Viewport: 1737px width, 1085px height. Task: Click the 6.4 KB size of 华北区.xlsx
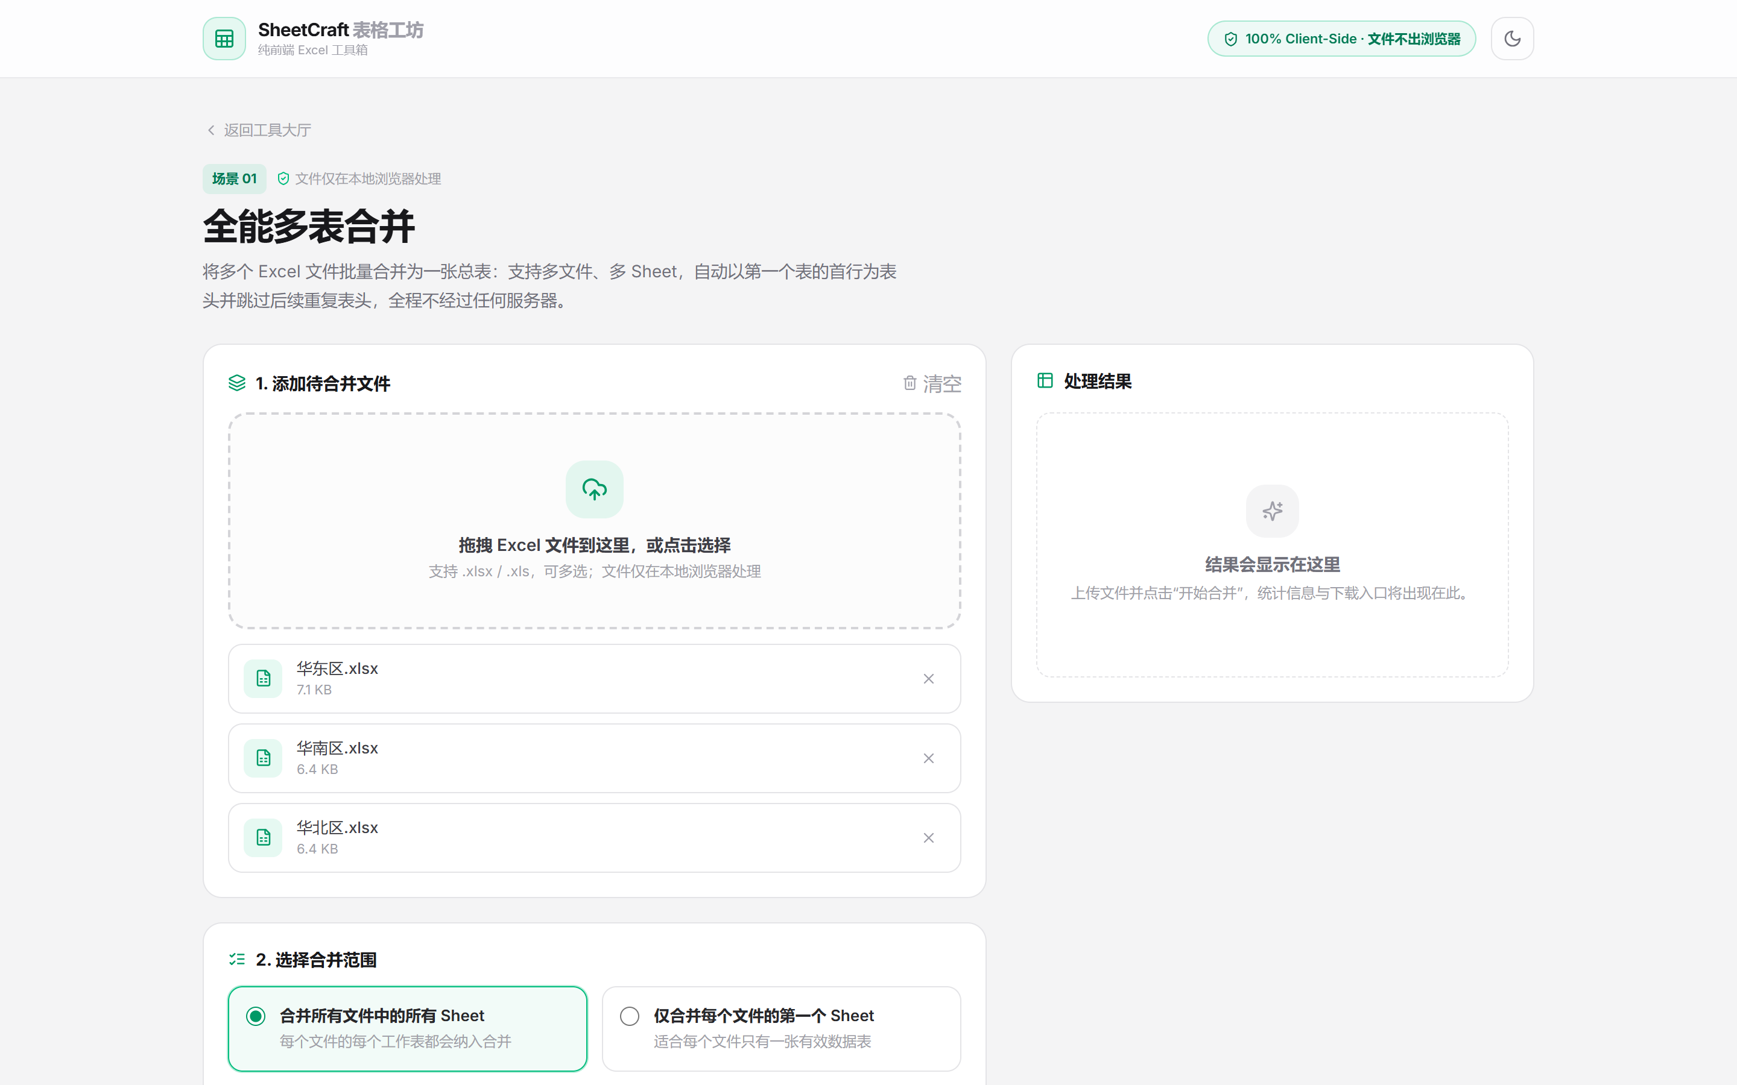[317, 849]
